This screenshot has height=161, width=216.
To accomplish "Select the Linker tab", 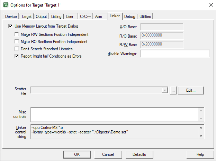I will pyautogui.click(x=115, y=16).
